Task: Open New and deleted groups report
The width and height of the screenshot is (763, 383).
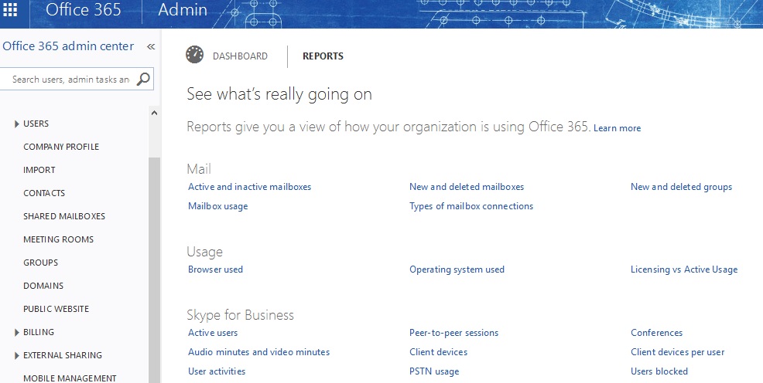Action: (x=681, y=187)
